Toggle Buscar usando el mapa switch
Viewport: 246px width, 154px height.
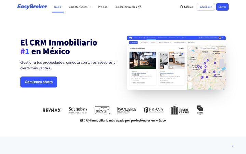(200, 48)
